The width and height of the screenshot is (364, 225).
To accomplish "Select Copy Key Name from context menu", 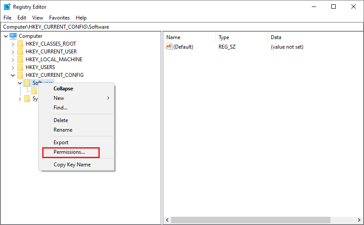I will [72, 165].
